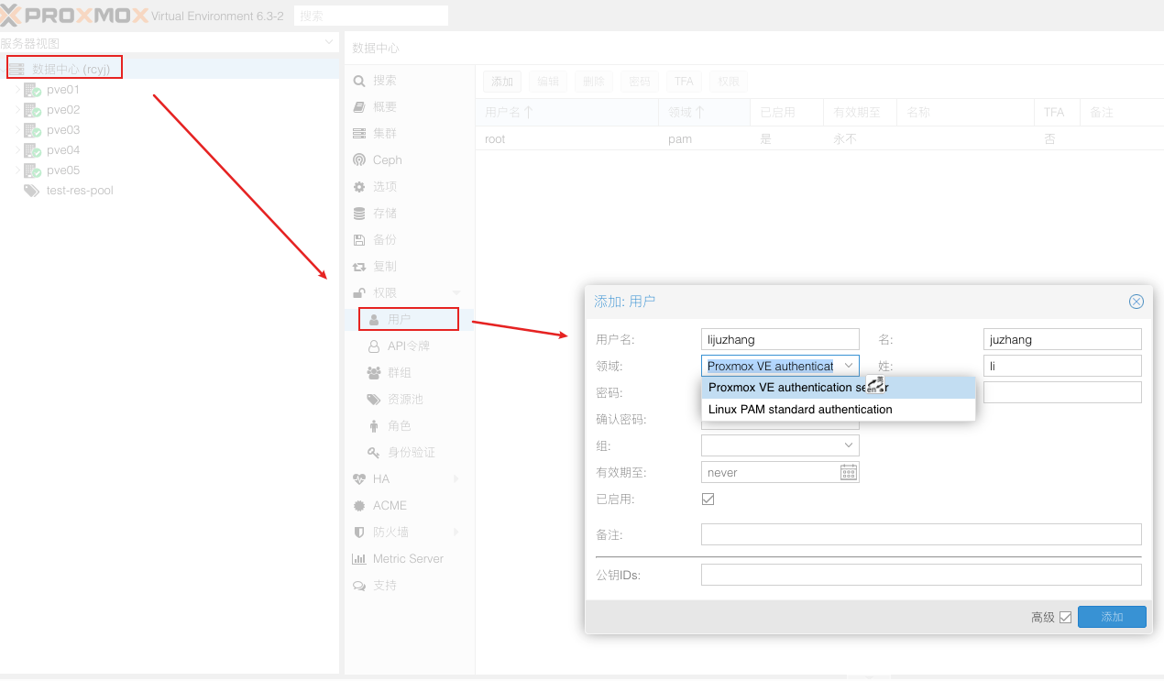Sort by 用户名 column header
This screenshot has height=681, width=1164.
566,113
